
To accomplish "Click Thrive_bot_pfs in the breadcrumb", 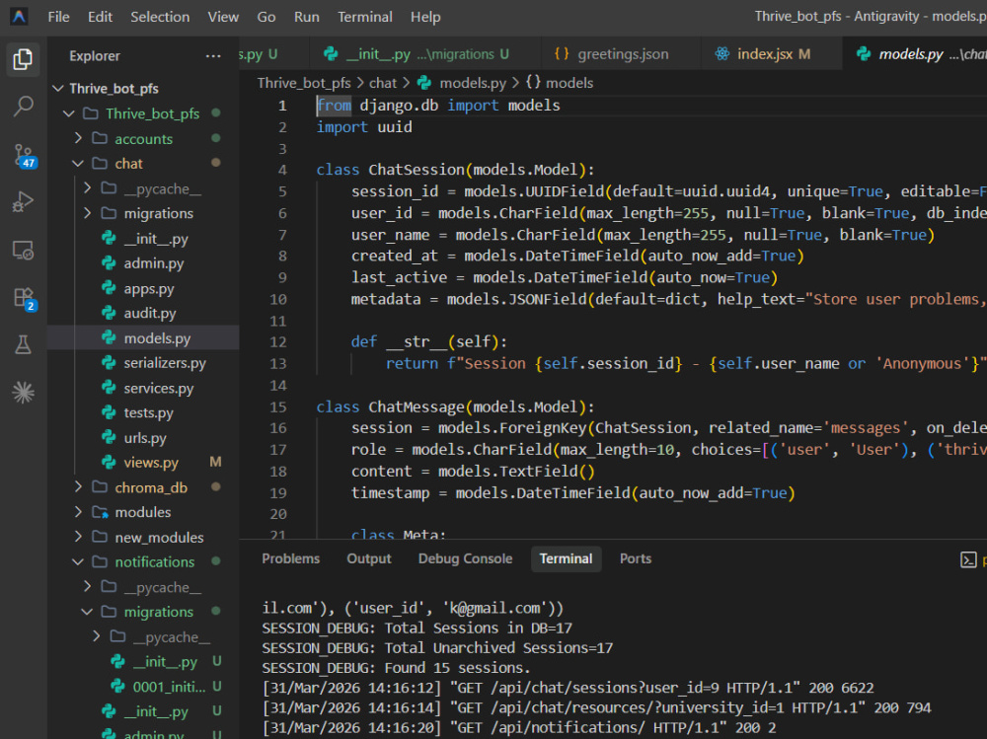I will [304, 83].
